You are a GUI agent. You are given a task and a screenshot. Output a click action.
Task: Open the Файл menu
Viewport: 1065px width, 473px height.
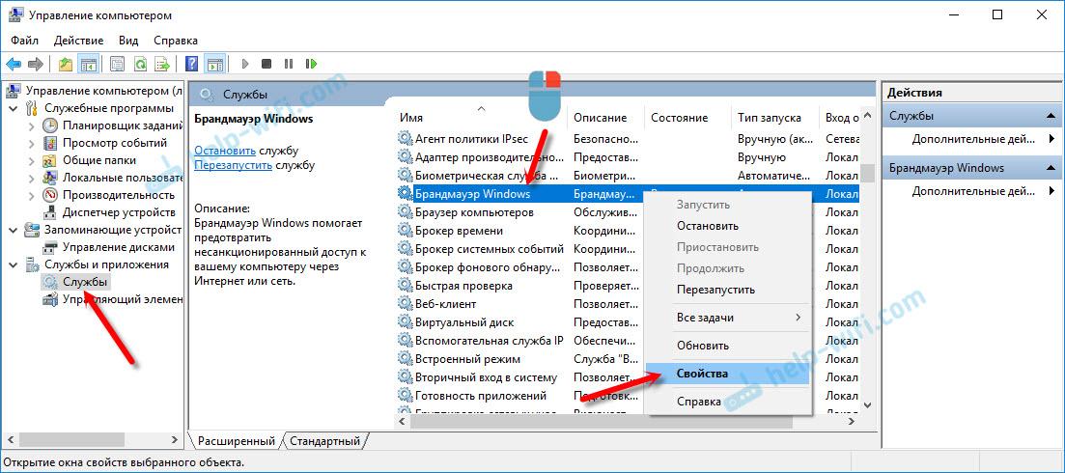tap(24, 41)
